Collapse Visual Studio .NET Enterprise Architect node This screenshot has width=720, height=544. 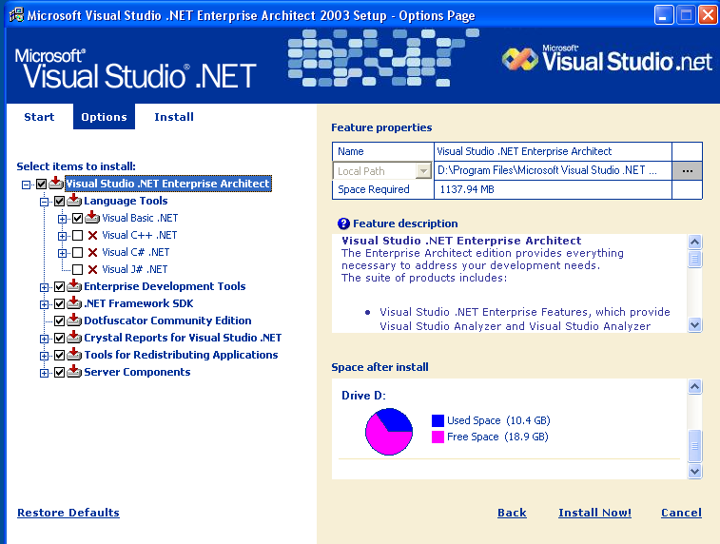pyautogui.click(x=26, y=185)
